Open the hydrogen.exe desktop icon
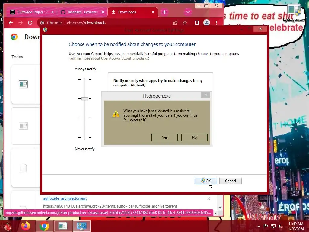 click(294, 13)
